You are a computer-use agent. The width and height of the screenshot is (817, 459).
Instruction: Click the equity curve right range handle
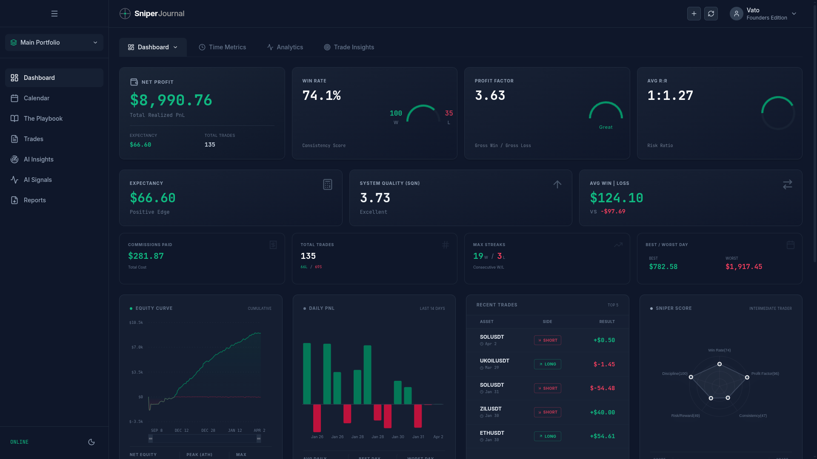(259, 439)
